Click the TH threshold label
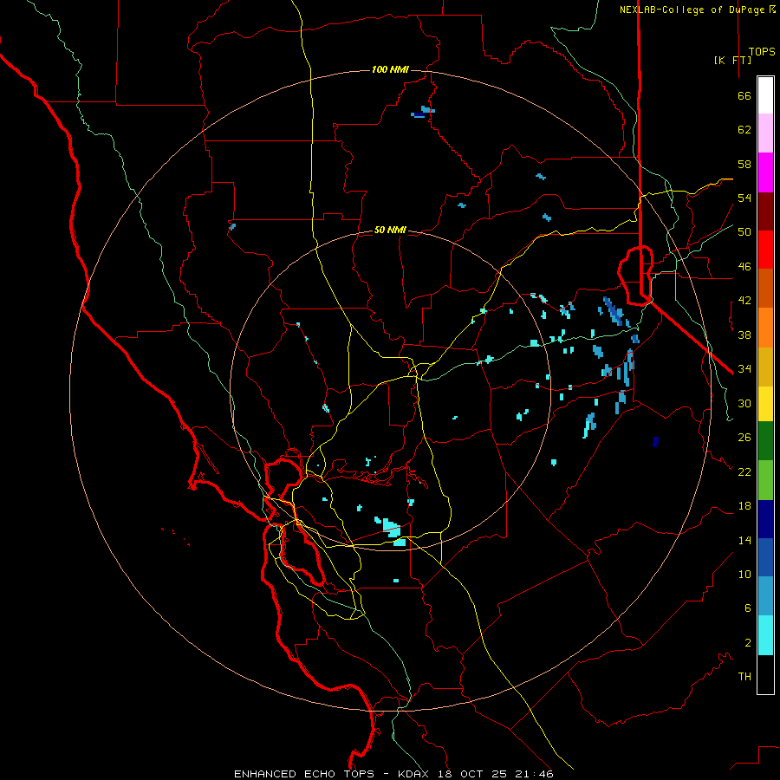This screenshot has width=780, height=780. [x=744, y=677]
